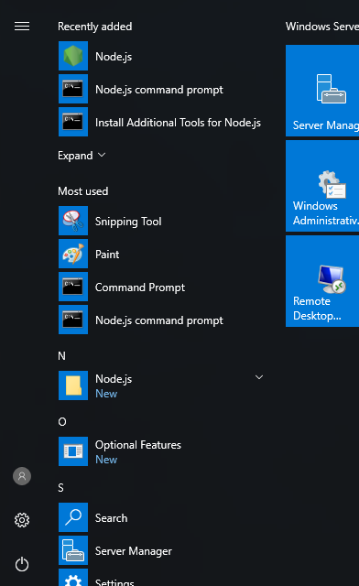Click the Power button icon
359x586 pixels.
(x=22, y=564)
